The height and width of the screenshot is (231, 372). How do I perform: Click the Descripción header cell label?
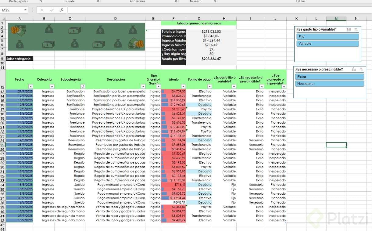[x=116, y=79]
